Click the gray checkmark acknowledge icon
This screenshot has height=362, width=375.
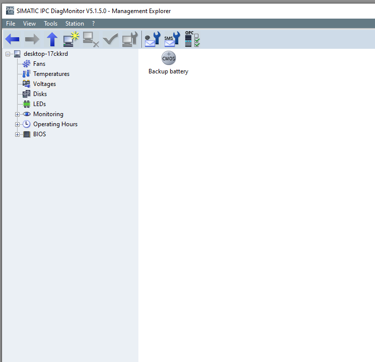[x=110, y=39]
